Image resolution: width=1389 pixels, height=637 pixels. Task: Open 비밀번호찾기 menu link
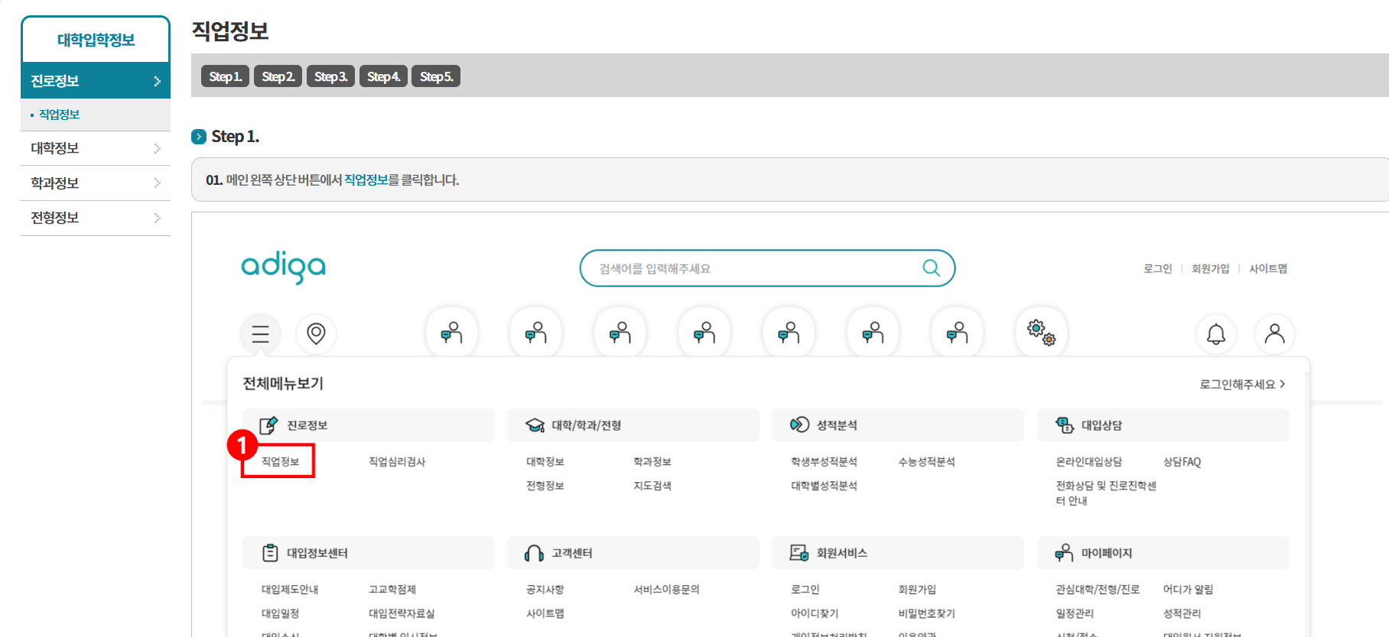[x=926, y=613]
